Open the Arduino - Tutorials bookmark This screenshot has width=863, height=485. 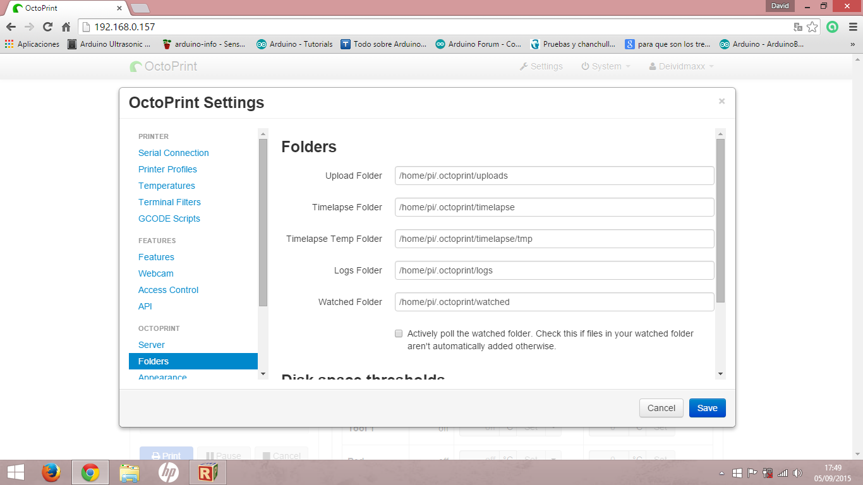[x=294, y=44]
